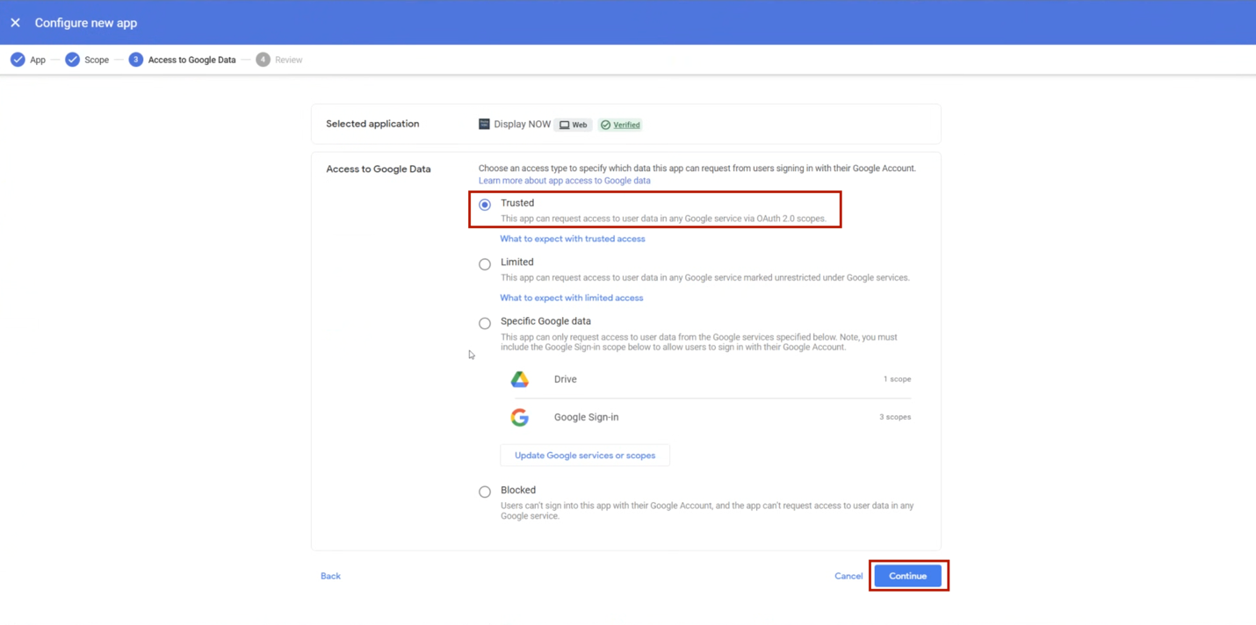Click the Continue button
Viewport: 1256px width, 625px height.
click(x=908, y=576)
